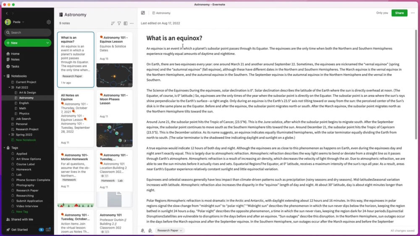Click the Lab tag on Tuesday note card

coord(120,181)
